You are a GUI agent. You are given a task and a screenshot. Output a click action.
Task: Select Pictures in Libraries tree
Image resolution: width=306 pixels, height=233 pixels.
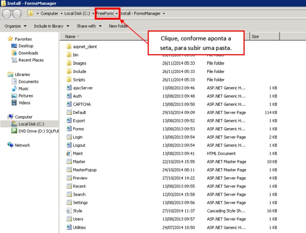(x=26, y=96)
